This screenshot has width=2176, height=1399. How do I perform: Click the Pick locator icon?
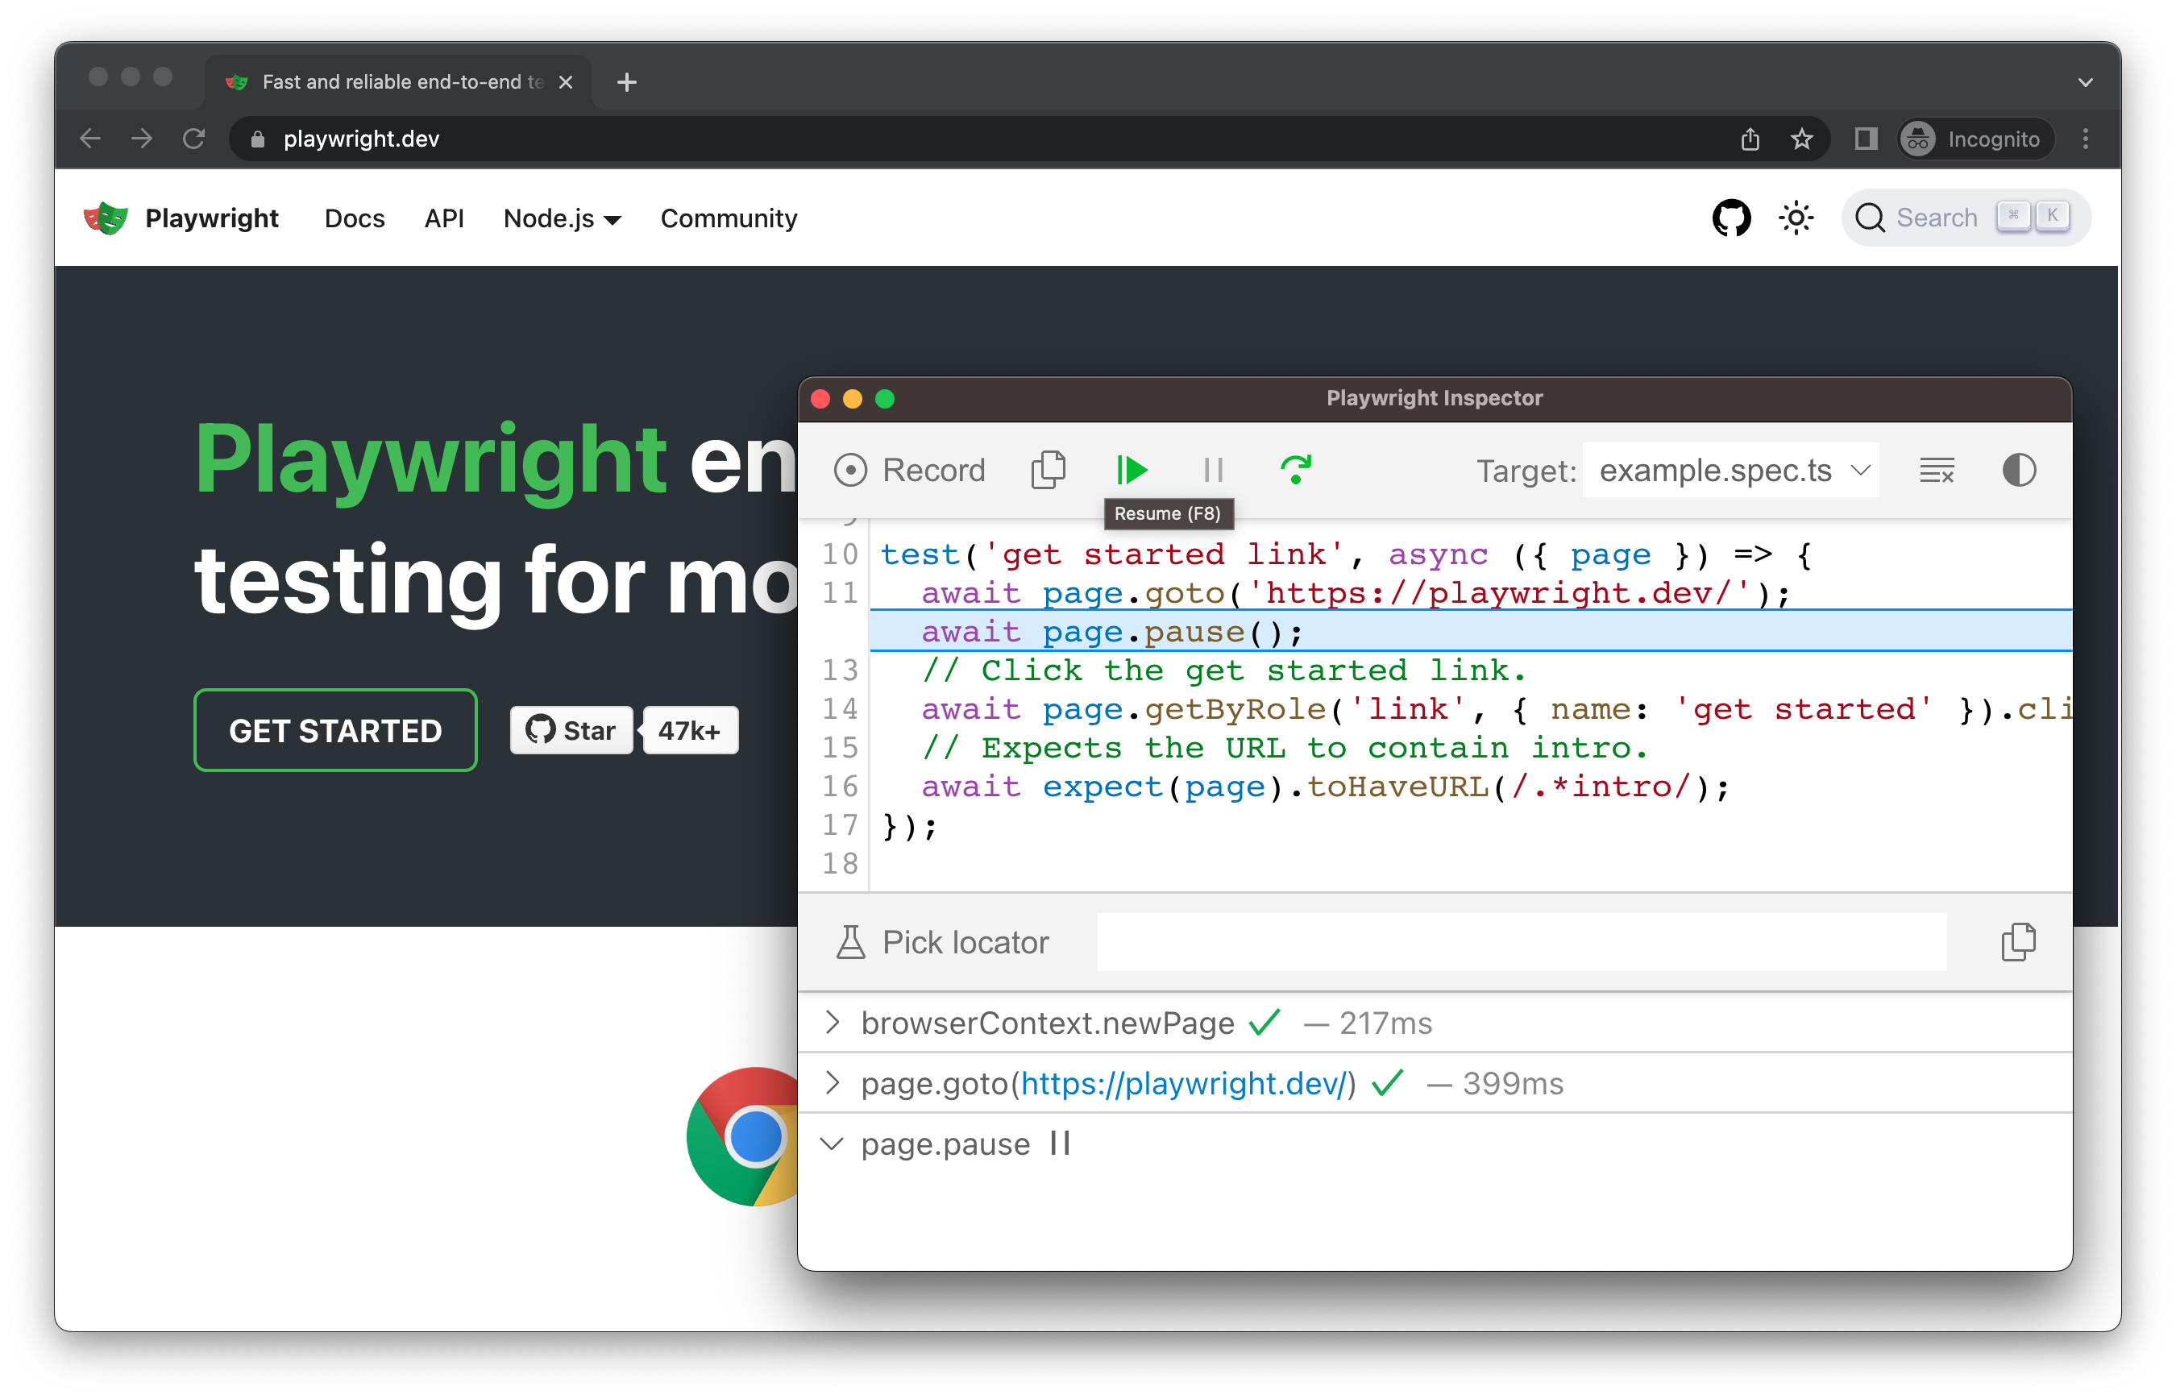tap(849, 939)
